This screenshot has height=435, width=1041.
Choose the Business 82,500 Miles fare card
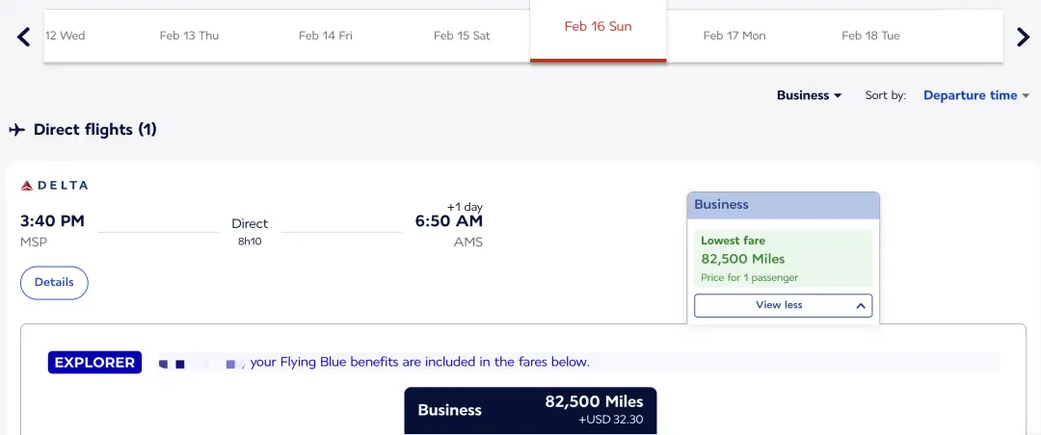tap(530, 411)
